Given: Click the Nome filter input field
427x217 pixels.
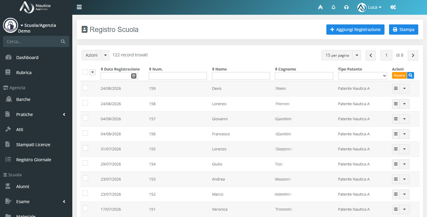Looking at the screenshot, I should pyautogui.click(x=241, y=76).
